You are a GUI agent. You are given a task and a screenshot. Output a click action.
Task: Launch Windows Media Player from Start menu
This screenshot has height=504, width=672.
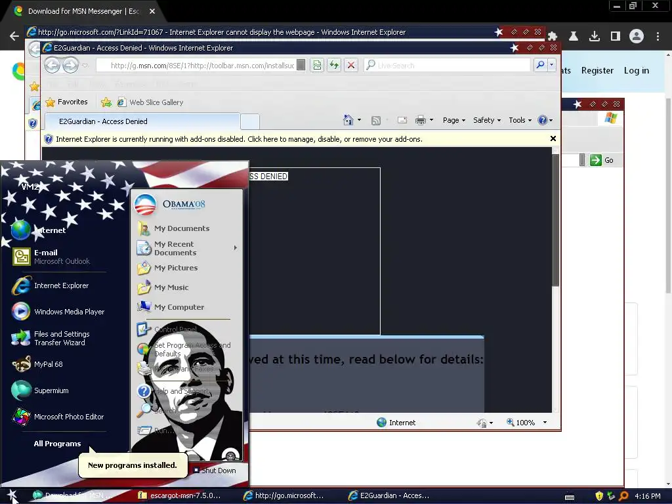pyautogui.click(x=58, y=312)
